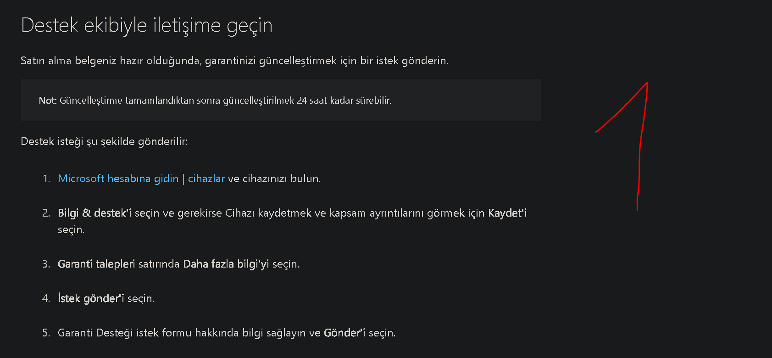Select the bold "Gönder'i" text in step 5

pos(344,333)
